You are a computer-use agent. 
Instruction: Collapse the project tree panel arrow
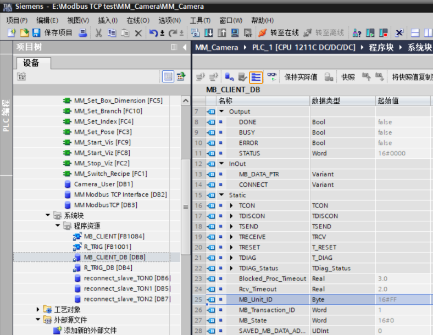pyautogui.click(x=185, y=47)
